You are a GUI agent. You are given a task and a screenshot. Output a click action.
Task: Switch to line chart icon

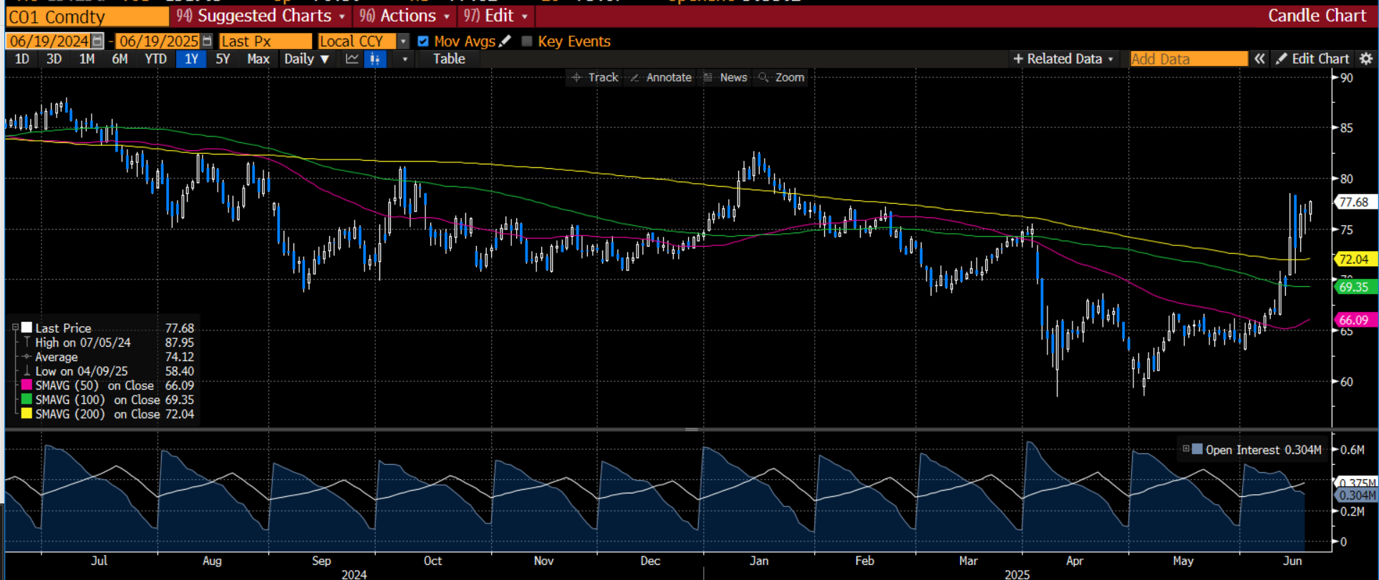coord(352,59)
